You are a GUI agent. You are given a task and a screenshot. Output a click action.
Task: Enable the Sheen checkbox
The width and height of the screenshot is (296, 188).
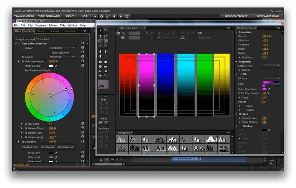point(244,106)
